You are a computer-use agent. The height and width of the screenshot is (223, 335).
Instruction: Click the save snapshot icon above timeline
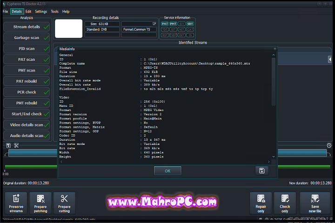[x=8, y=145]
